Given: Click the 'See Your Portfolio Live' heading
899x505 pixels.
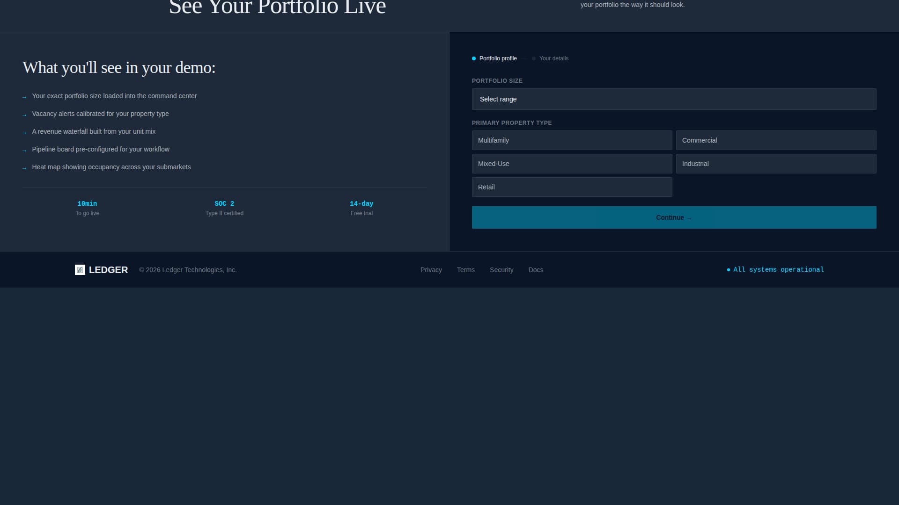Looking at the screenshot, I should pos(277,7).
